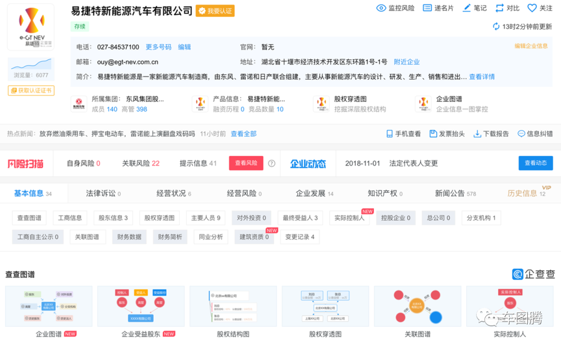Click the 企业图谱 logo icon
The height and width of the screenshot is (343, 561).
tap(423, 104)
